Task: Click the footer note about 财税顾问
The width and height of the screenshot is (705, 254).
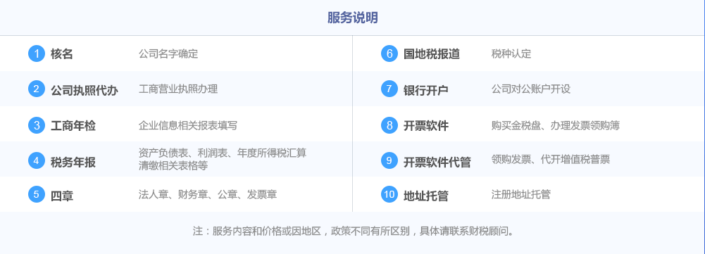Action: point(354,231)
